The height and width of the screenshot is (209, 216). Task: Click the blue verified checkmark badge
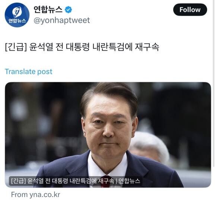[x=68, y=10]
